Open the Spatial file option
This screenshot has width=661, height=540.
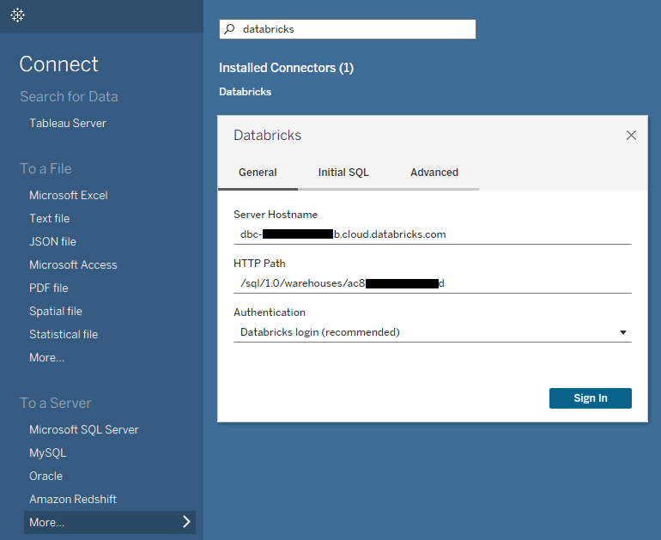coord(56,311)
